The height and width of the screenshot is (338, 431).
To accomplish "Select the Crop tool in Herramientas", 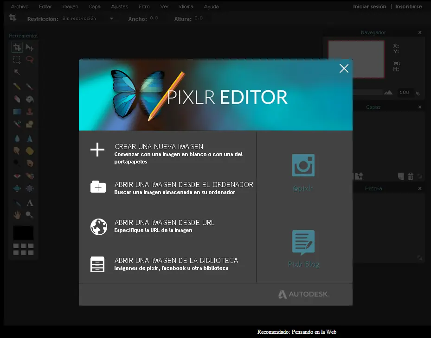I will [17, 48].
